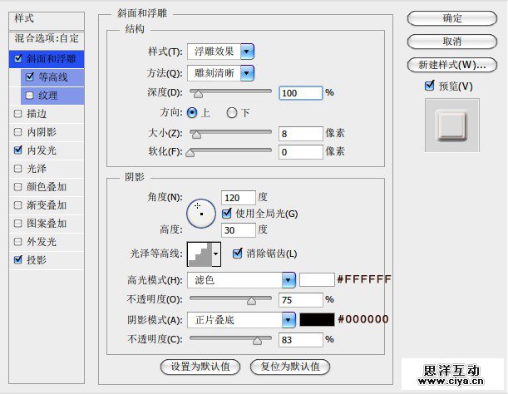
Task: Click the 软化(F) slider handle
Action: [190, 153]
